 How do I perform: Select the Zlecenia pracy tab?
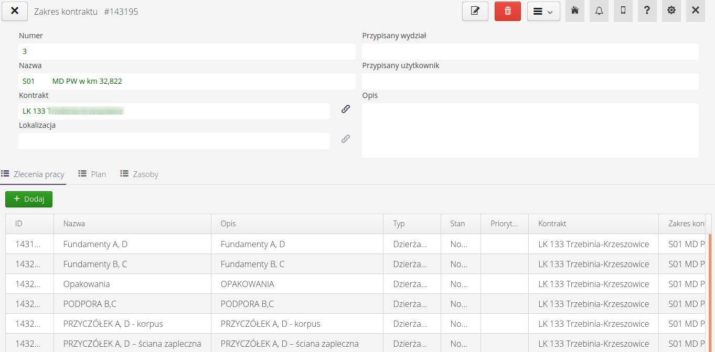(33, 174)
